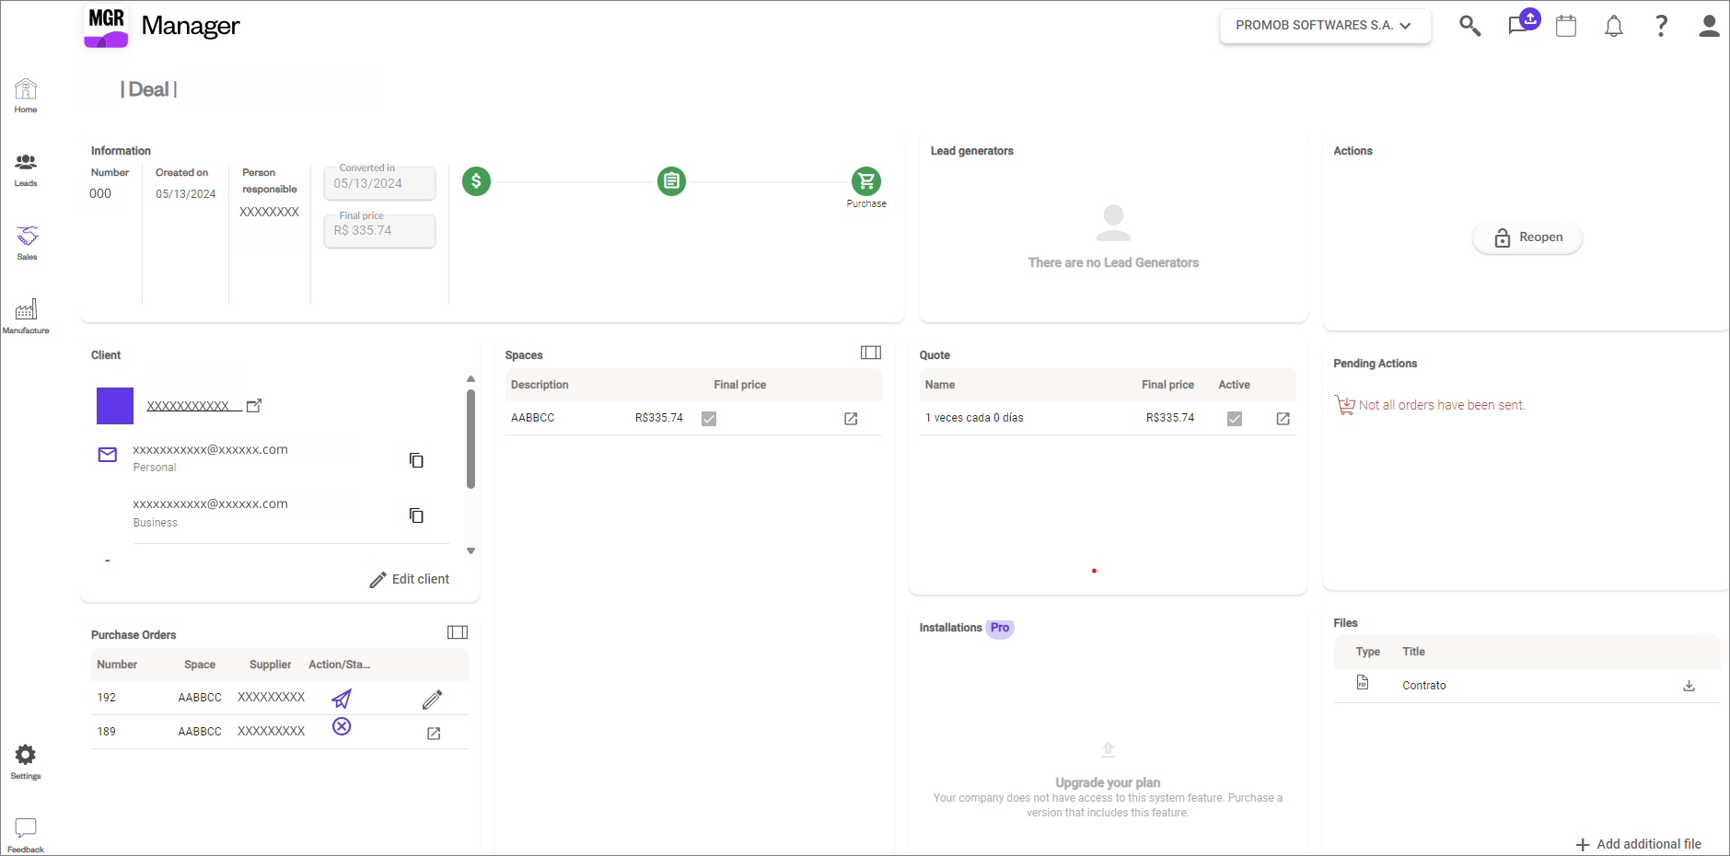Copy the Personal email address

tap(416, 460)
